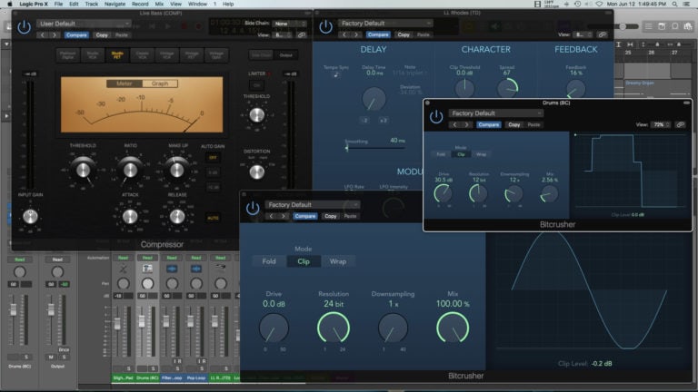This screenshot has width=698, height=392.
Task: Toggle the Compressor plugin power button
Action: tap(24, 27)
